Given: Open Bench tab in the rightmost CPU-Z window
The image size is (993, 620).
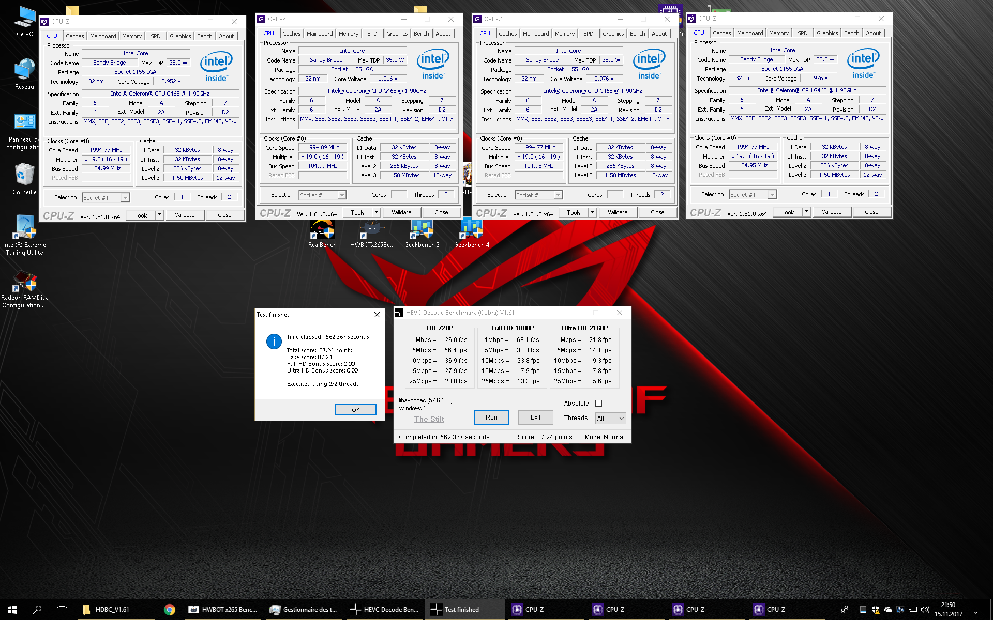Looking at the screenshot, I should [851, 33].
